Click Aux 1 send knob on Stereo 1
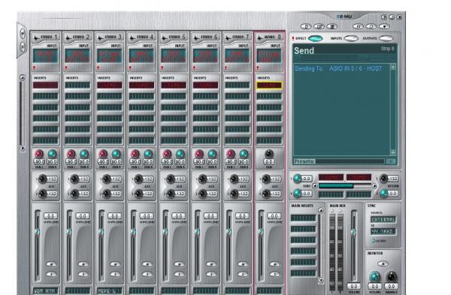 [42, 179]
